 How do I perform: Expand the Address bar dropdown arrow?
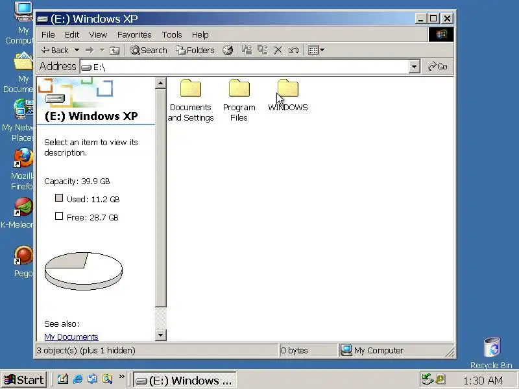tap(414, 67)
